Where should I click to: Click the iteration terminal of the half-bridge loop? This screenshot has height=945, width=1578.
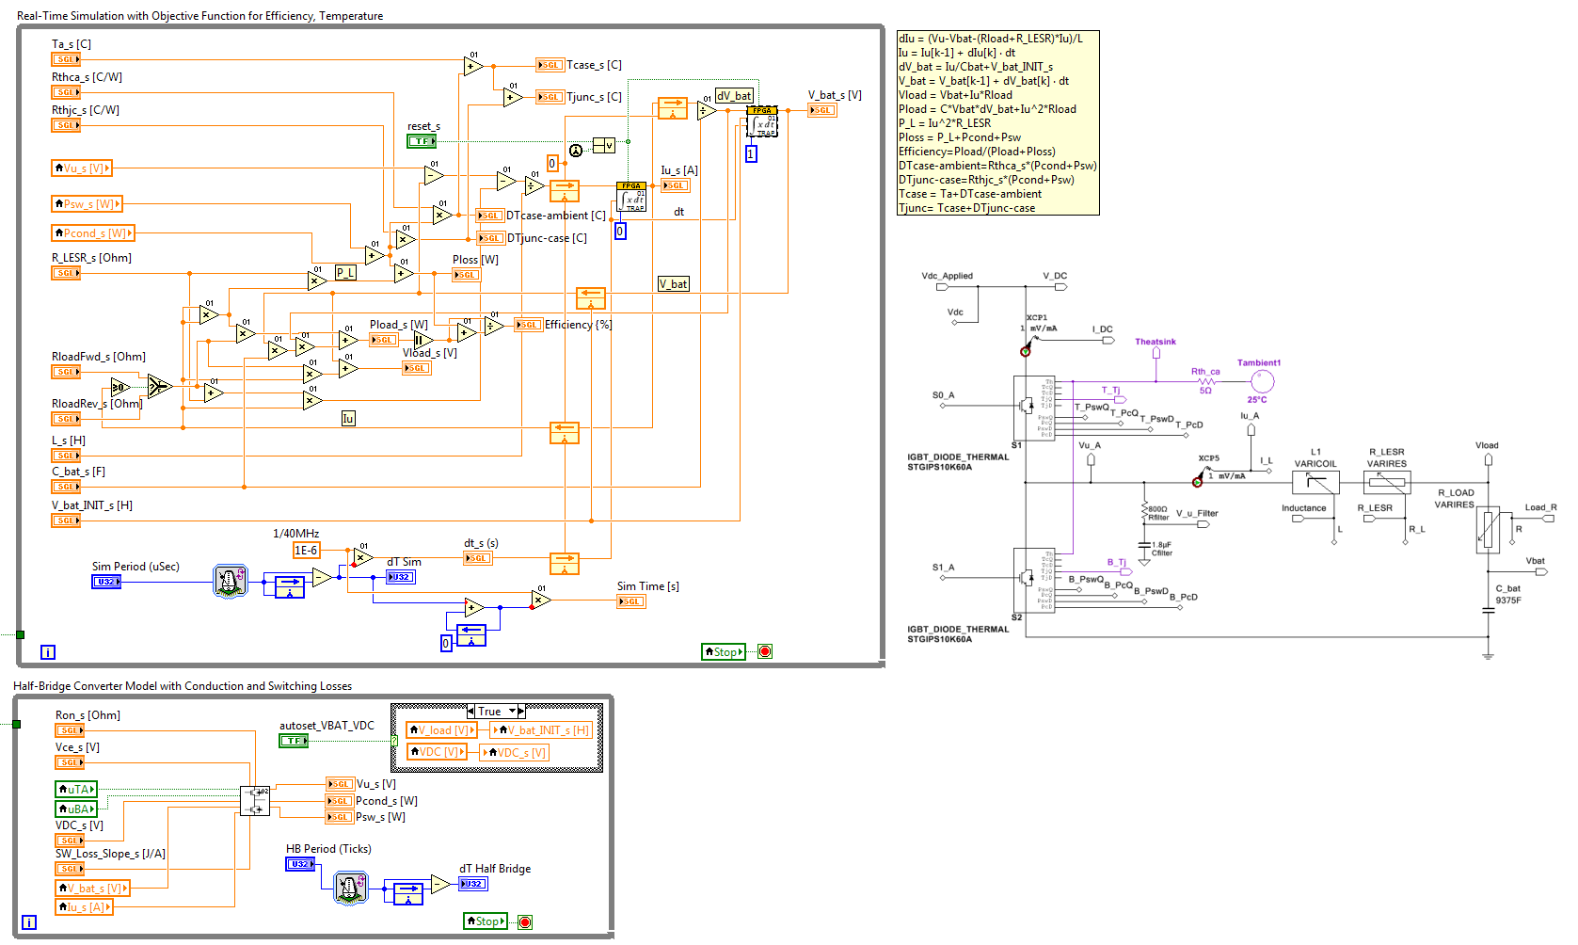[x=29, y=922]
